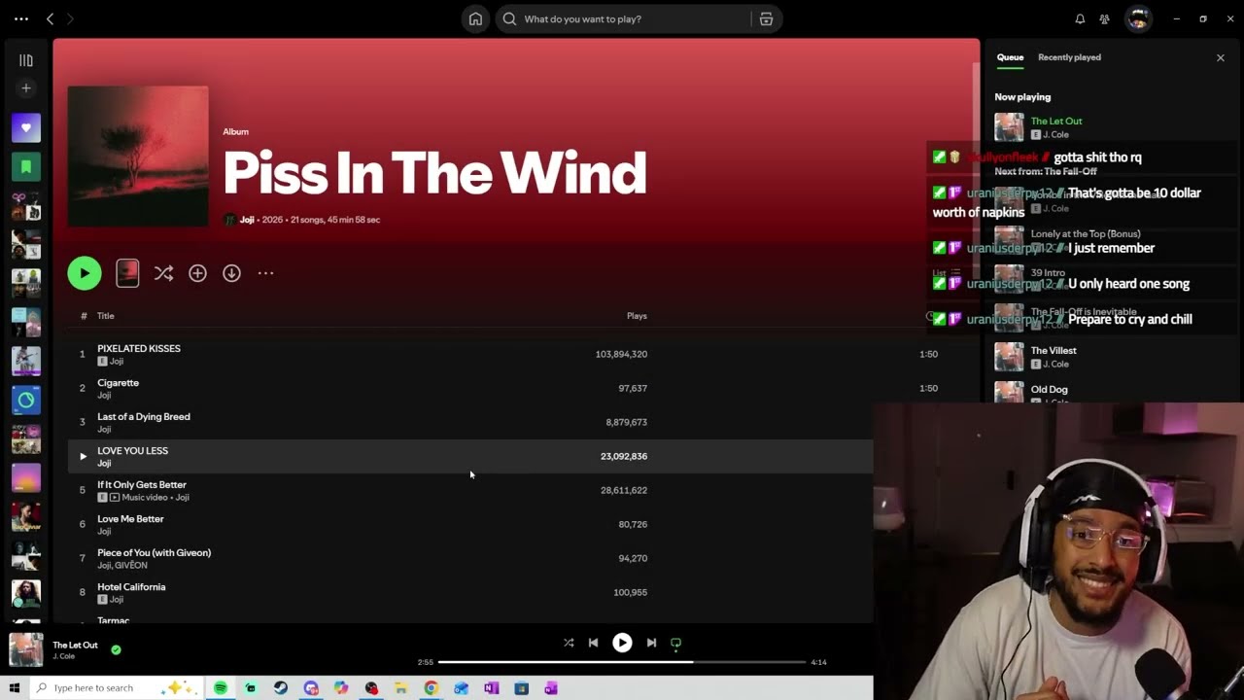Open blue circle playlist cover in sidebar
The width and height of the screenshot is (1244, 700).
(26, 400)
